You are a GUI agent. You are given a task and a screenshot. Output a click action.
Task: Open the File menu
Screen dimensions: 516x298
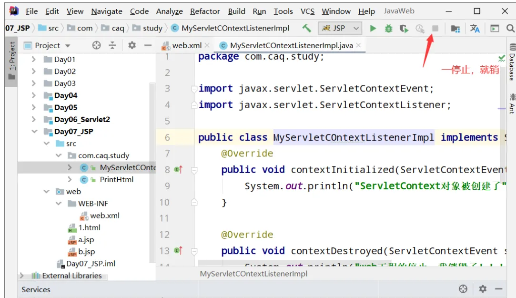click(x=31, y=11)
